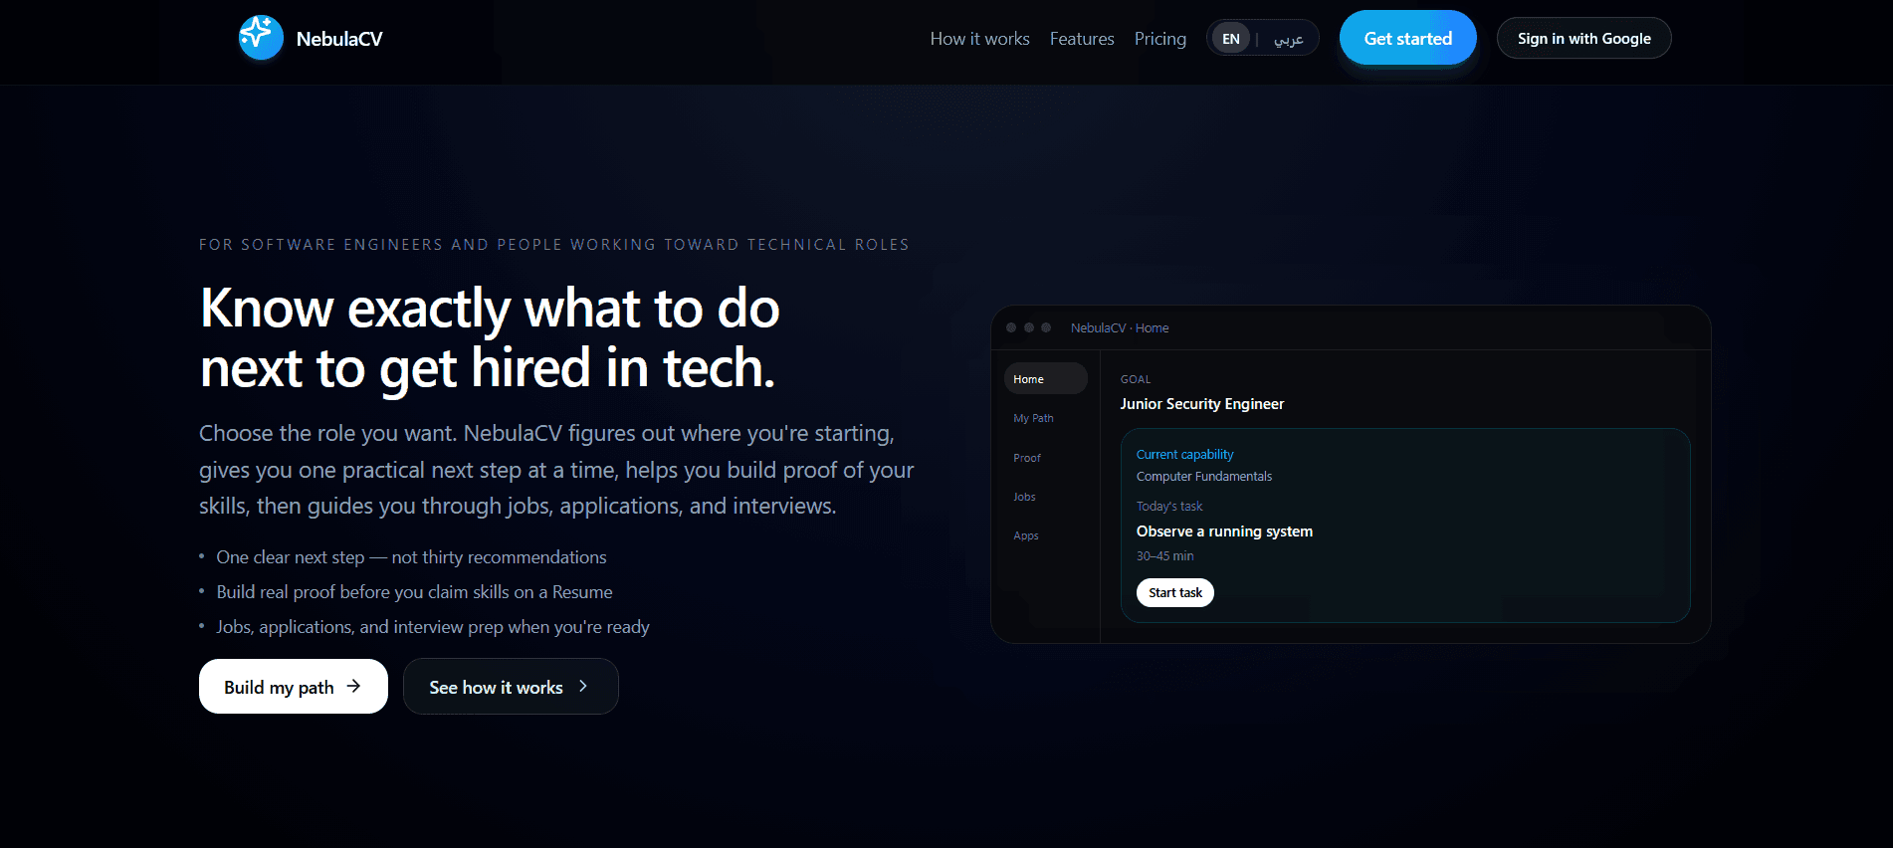Viewport: 1893px width, 848px height.
Task: Select Home in the preview sidebar
Action: (x=1045, y=379)
